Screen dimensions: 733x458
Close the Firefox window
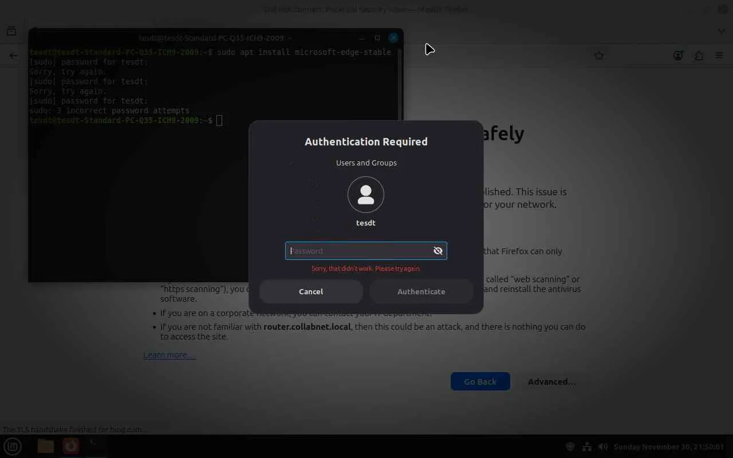722,9
